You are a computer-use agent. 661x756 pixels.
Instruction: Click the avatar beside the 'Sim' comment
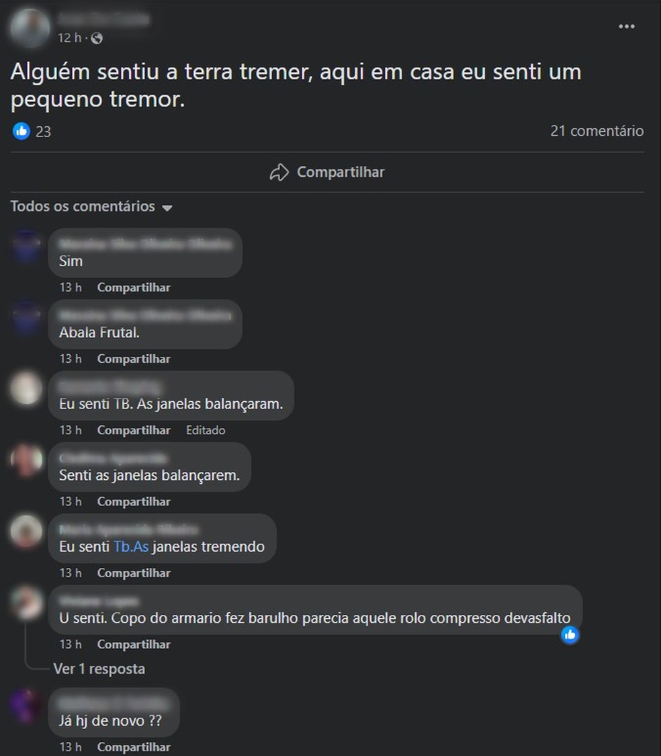26,245
